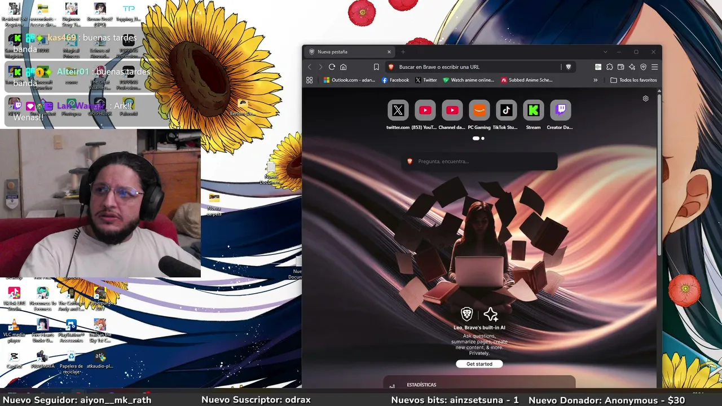Click the ESTADÍSTICAS heading text
722x406 pixels.
tap(421, 385)
